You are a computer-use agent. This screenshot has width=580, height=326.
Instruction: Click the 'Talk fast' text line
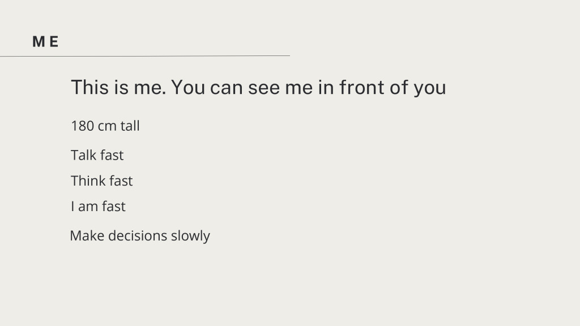tap(97, 155)
